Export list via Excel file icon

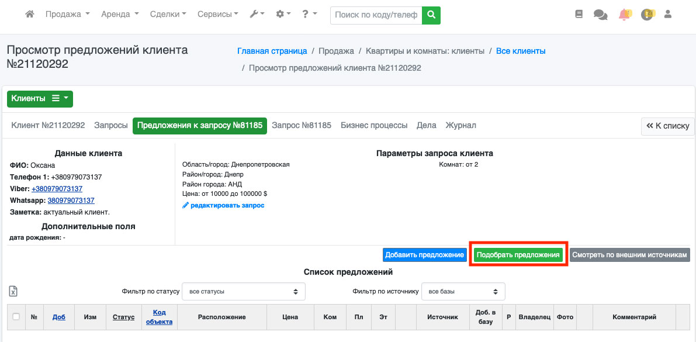pos(13,292)
